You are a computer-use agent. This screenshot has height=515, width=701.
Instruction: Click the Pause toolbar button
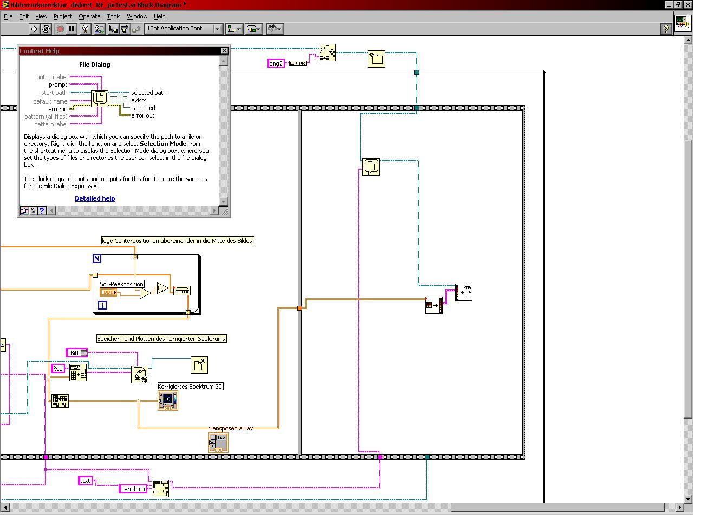72,29
